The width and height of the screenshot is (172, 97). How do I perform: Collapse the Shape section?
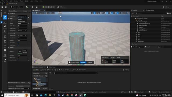[x=9, y=19]
